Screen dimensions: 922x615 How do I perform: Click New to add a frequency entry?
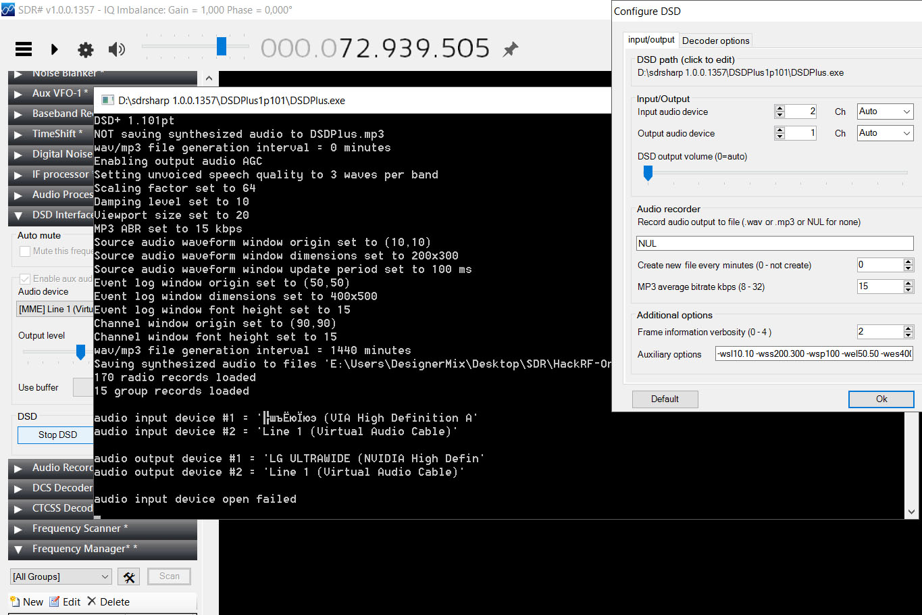point(27,601)
